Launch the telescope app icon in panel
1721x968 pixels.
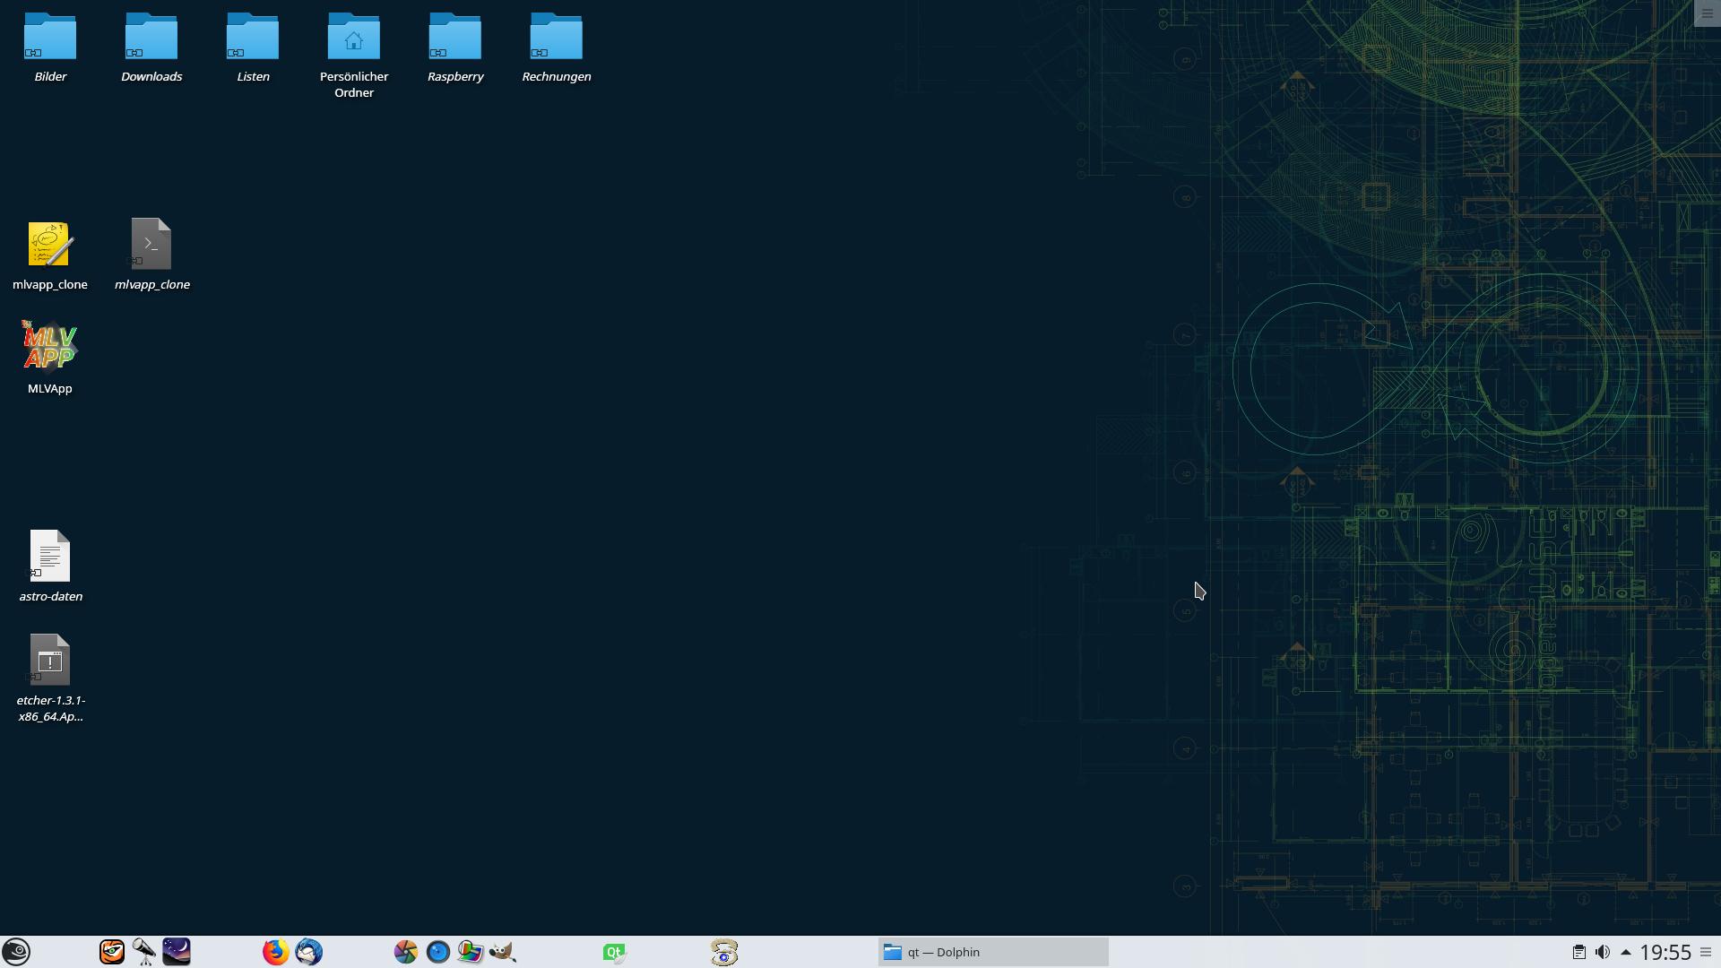tap(144, 952)
